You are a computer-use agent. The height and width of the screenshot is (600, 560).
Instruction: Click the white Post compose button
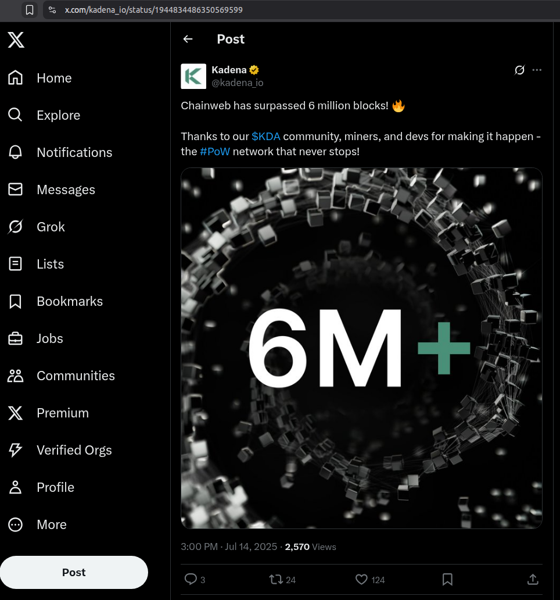pyautogui.click(x=74, y=572)
